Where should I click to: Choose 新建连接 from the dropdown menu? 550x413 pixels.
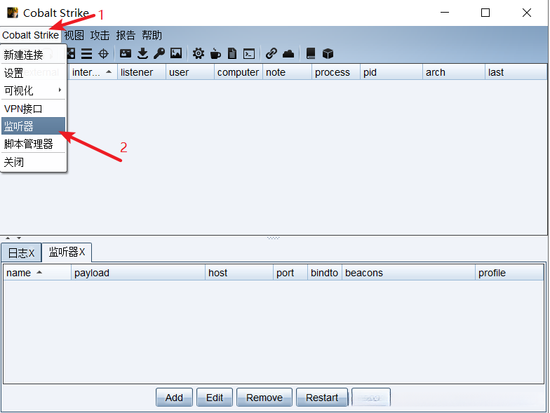34,55
